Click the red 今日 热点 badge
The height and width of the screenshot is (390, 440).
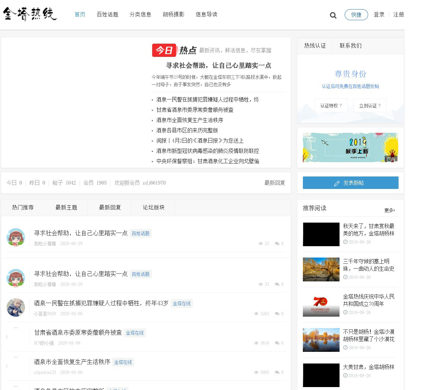point(164,50)
